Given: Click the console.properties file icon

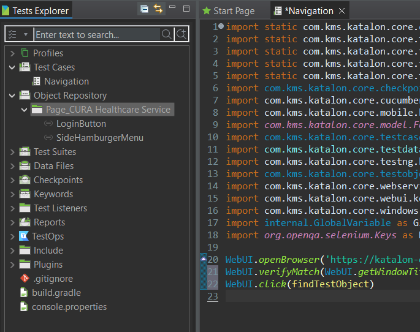Looking at the screenshot, I should click(24, 307).
